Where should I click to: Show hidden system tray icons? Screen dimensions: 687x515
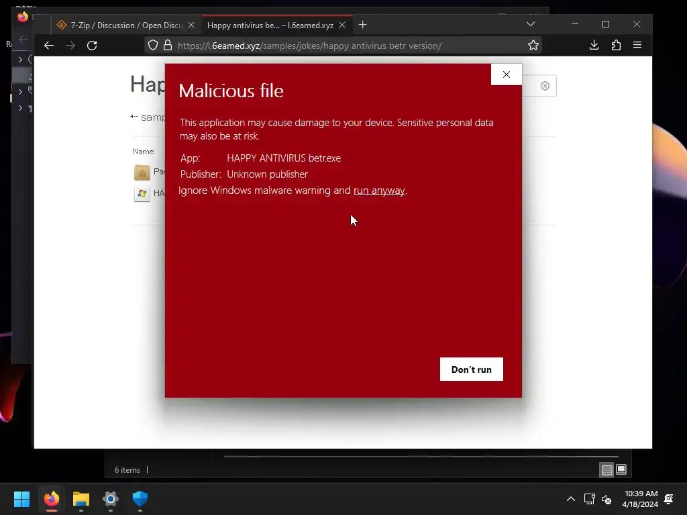pyautogui.click(x=570, y=499)
